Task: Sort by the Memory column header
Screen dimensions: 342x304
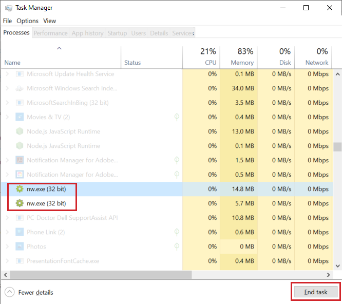Action: [x=239, y=58]
